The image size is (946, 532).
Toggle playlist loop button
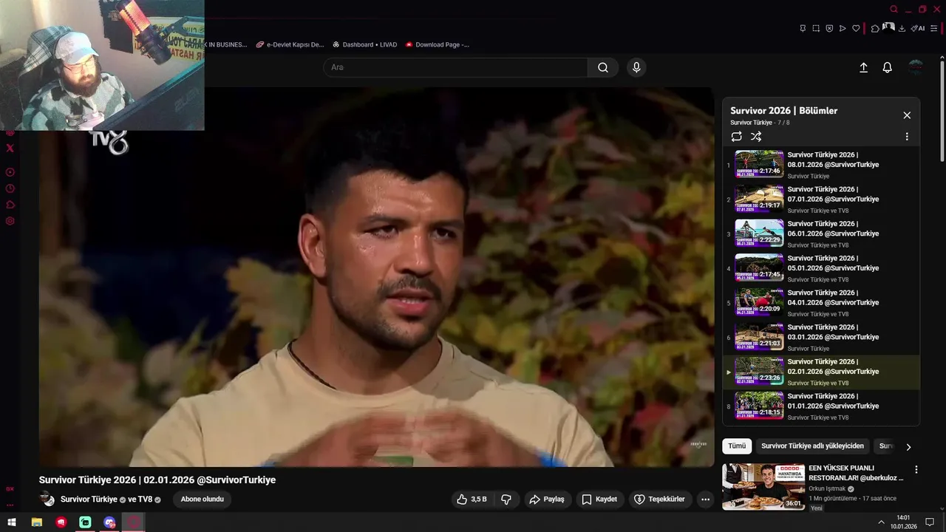coord(737,137)
